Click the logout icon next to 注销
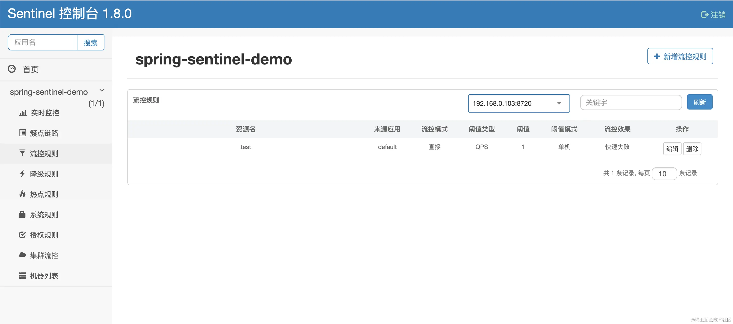The width and height of the screenshot is (733, 324). (704, 15)
